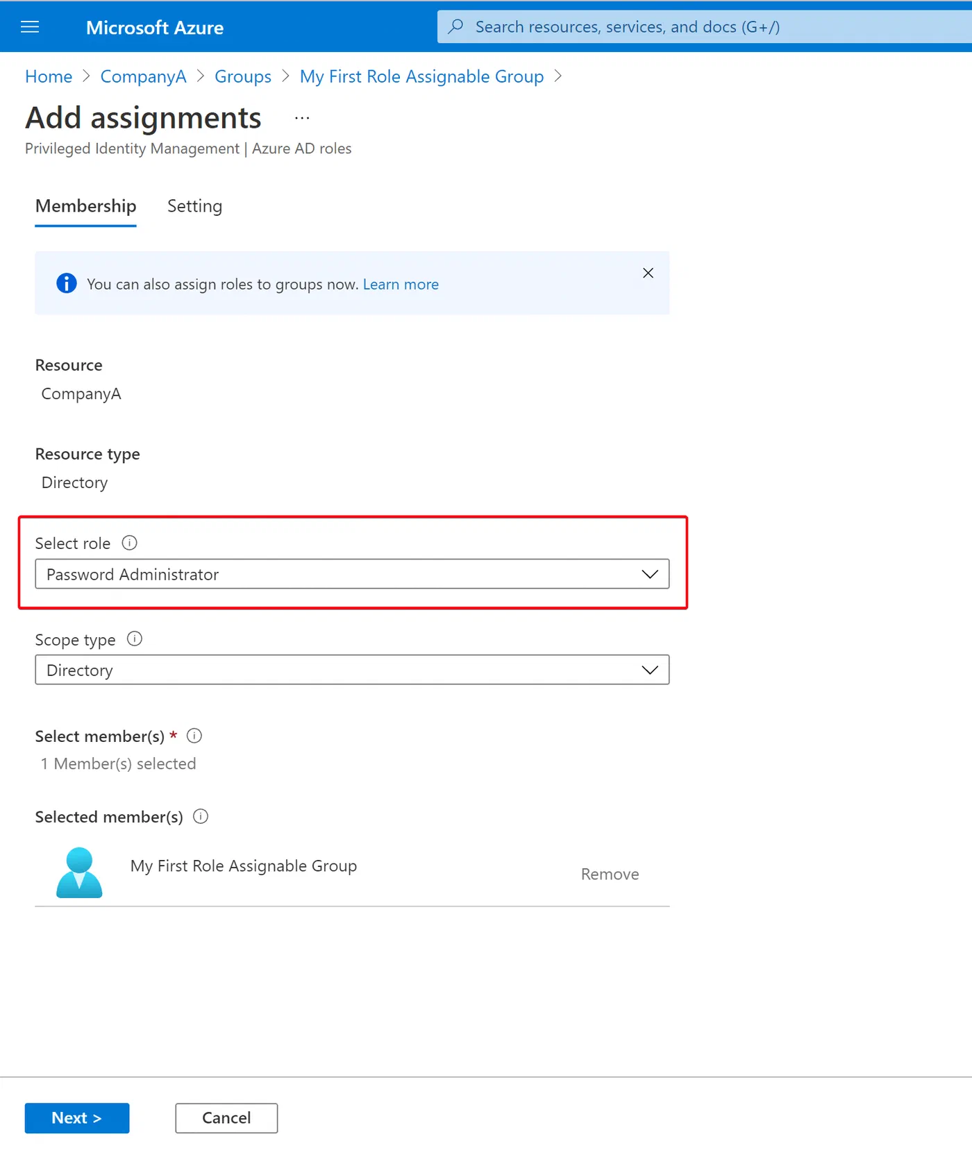Click the Next button
Screen dimensions: 972x1157
77,1117
